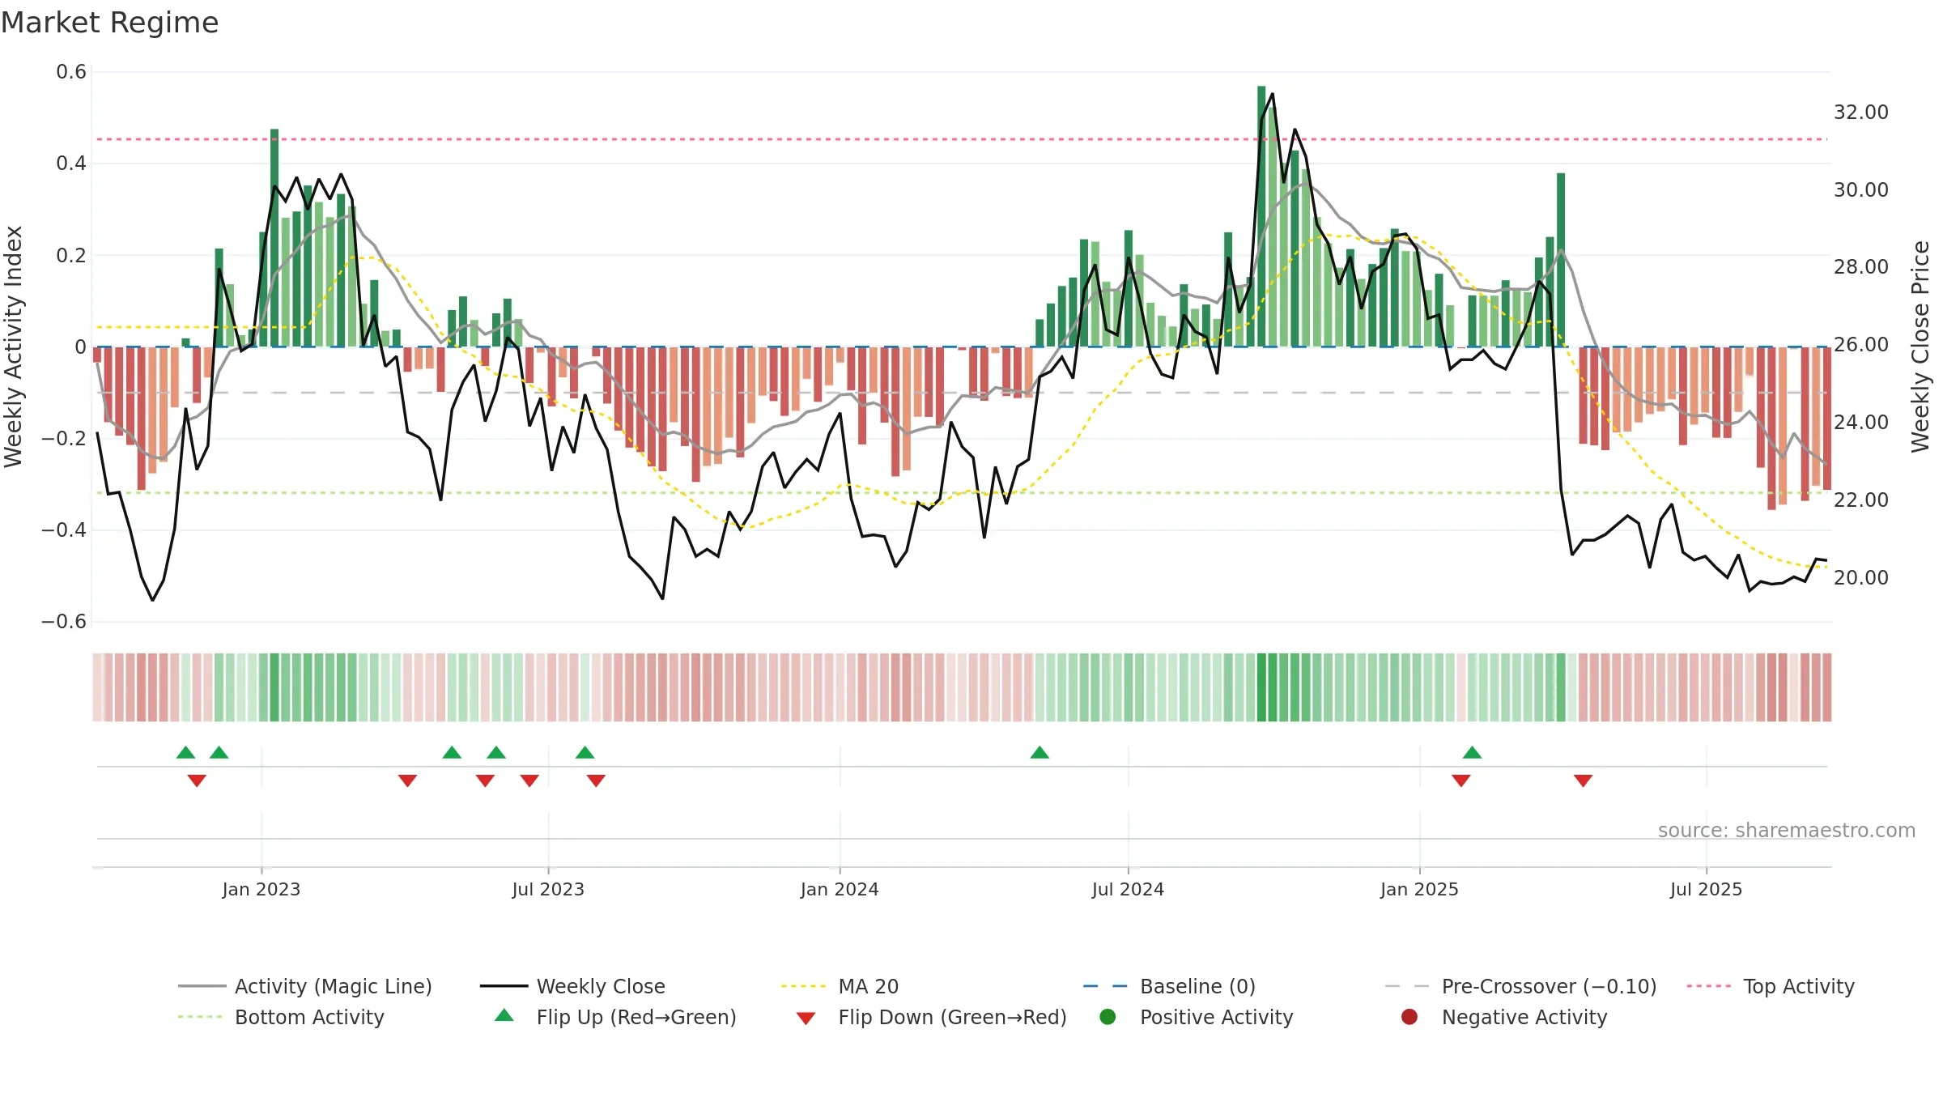This screenshot has height=1093, width=1943.
Task: Toggle the Top Activity legend entry
Action: click(1770, 986)
